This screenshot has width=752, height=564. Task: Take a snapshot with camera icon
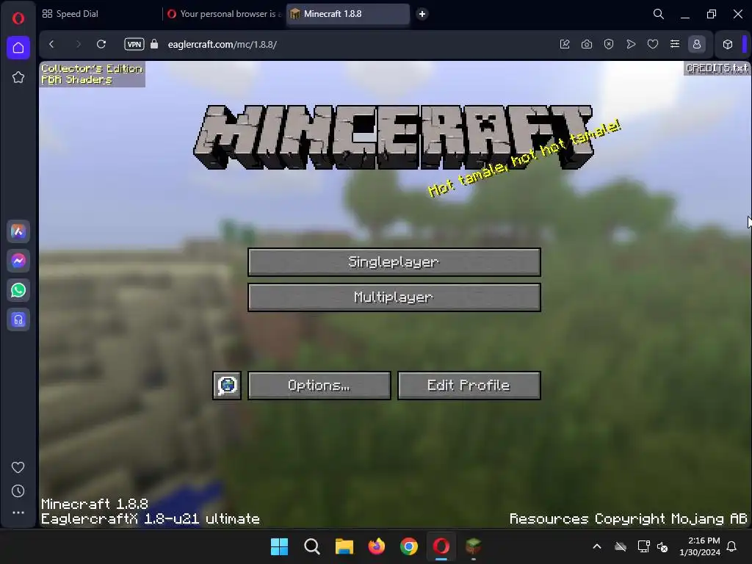click(x=587, y=44)
